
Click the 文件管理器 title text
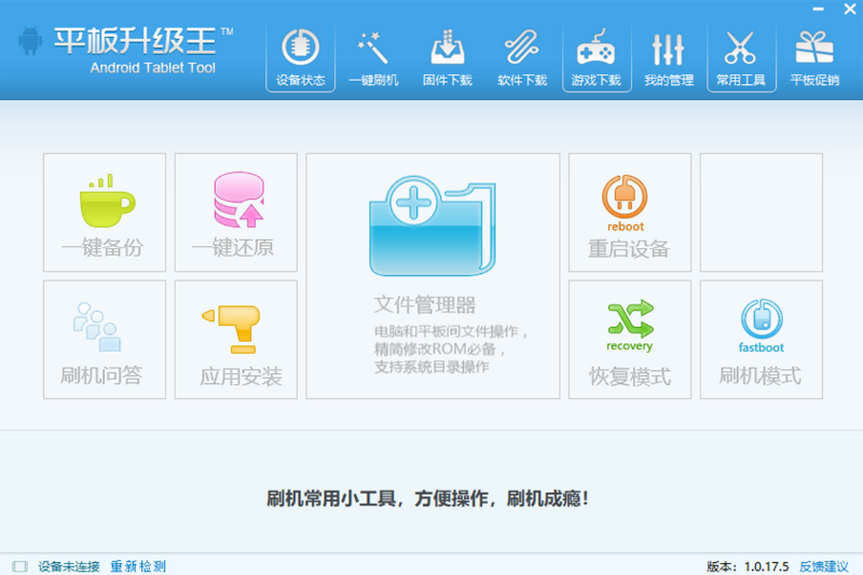(425, 305)
